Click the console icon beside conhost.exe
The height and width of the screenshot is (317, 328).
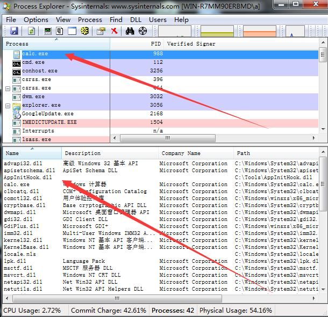pos(17,72)
